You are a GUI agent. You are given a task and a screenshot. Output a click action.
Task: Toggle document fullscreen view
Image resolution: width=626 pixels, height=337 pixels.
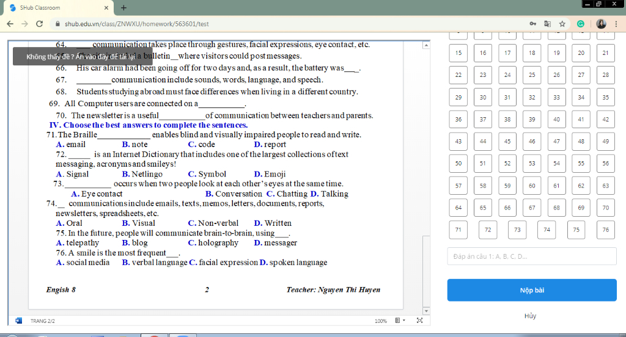419,321
